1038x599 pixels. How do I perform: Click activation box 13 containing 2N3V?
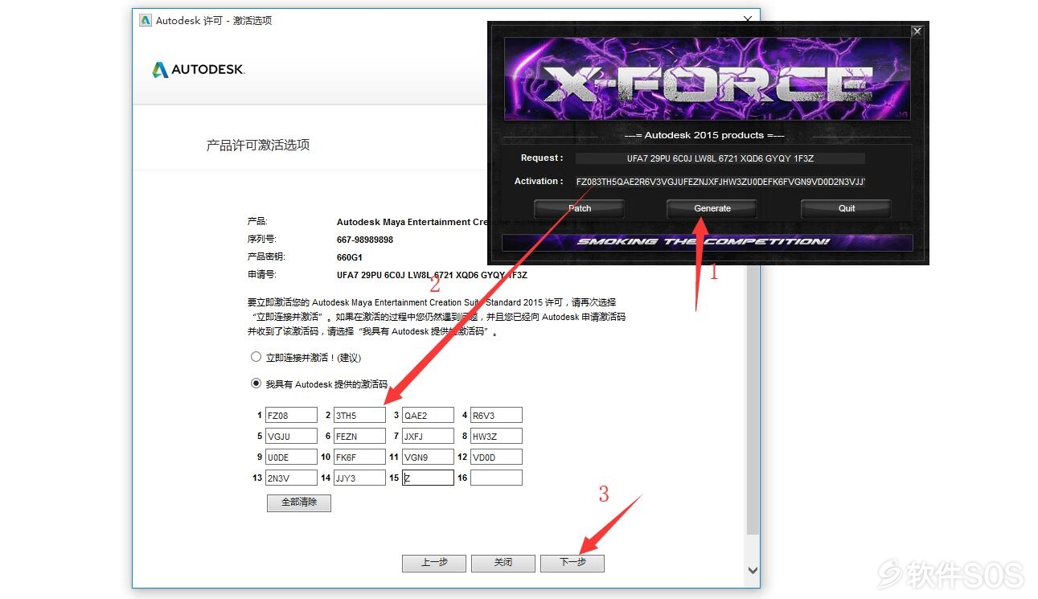click(x=291, y=478)
